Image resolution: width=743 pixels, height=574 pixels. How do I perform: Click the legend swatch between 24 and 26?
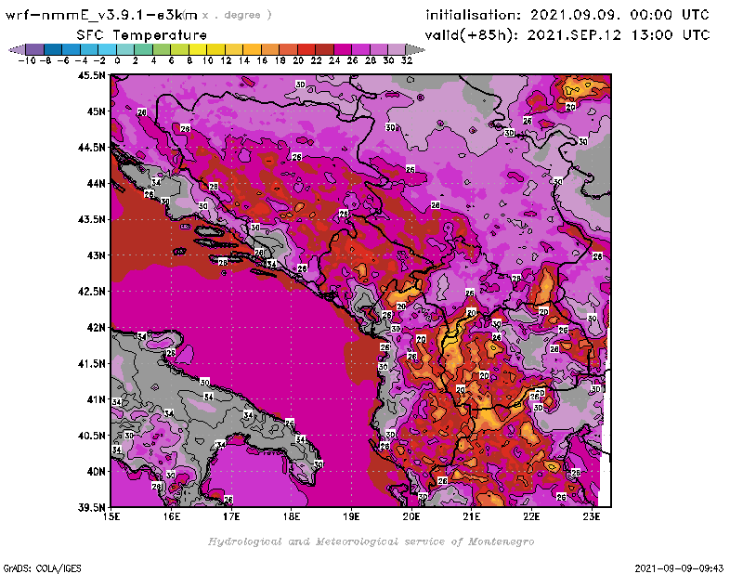pos(342,49)
